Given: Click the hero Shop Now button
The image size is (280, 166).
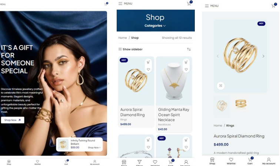Looking at the screenshot, I should coord(13,120).
